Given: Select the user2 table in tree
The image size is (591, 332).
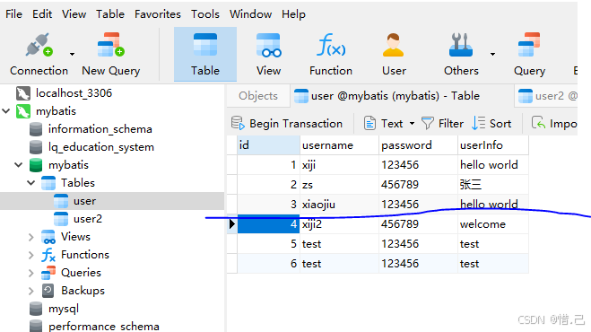Looking at the screenshot, I should [x=88, y=219].
